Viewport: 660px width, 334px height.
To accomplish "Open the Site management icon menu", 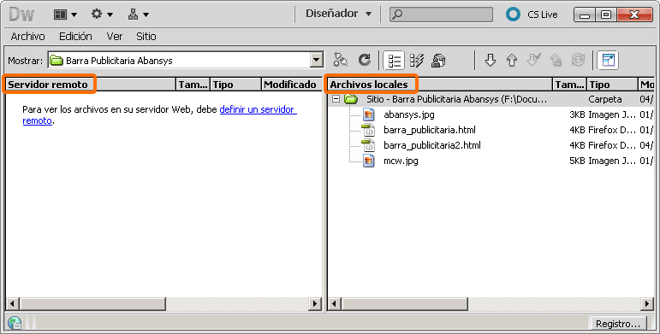I will click(138, 15).
